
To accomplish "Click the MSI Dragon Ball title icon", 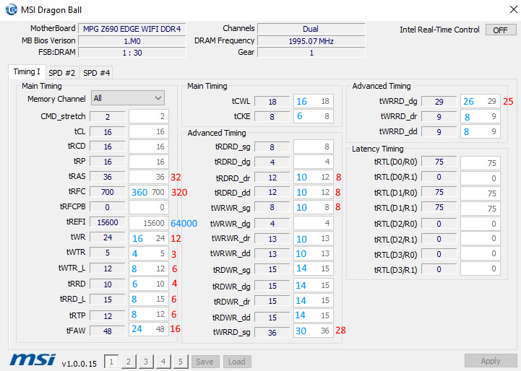I will pos(12,9).
